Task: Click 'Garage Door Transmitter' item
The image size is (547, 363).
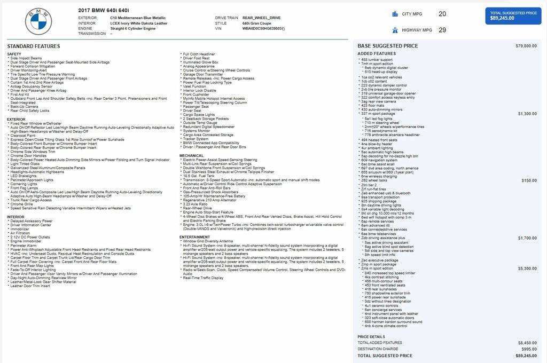Action: [203, 74]
